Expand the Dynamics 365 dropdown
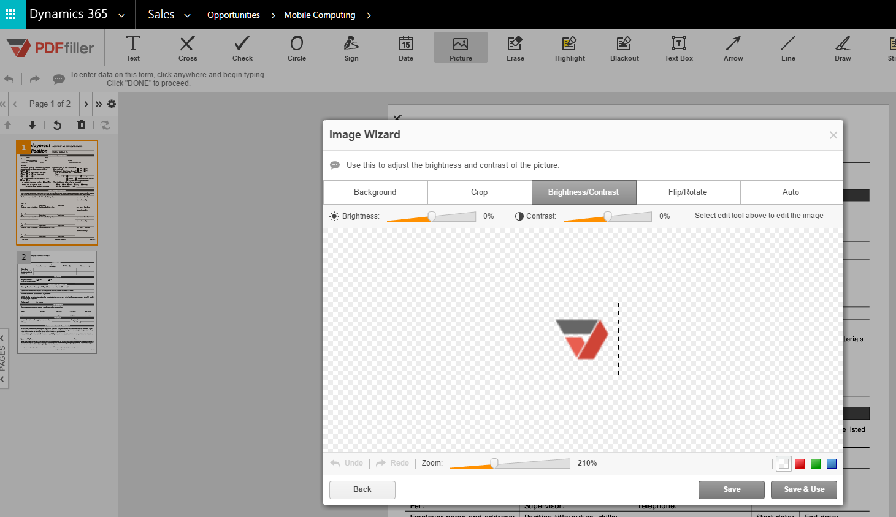 point(121,15)
